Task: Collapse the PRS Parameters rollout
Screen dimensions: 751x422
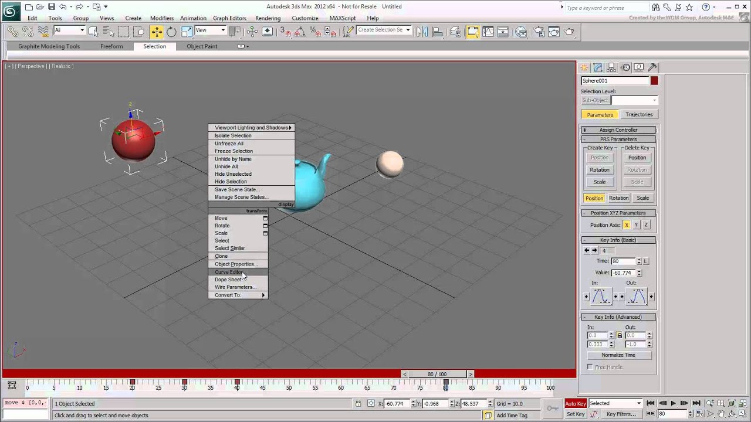Action: point(618,139)
